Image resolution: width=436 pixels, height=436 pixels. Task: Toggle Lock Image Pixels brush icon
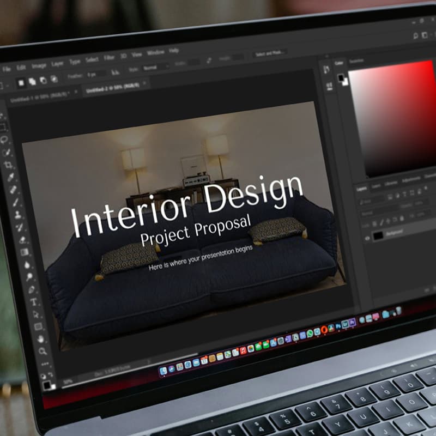click(x=381, y=222)
